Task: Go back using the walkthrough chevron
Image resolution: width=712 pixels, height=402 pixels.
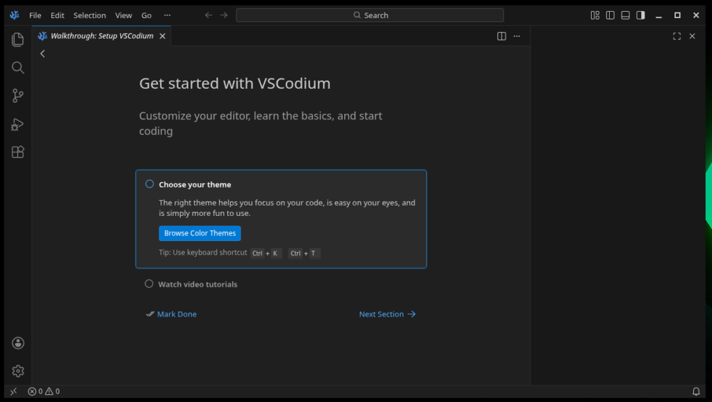Action: (42, 53)
